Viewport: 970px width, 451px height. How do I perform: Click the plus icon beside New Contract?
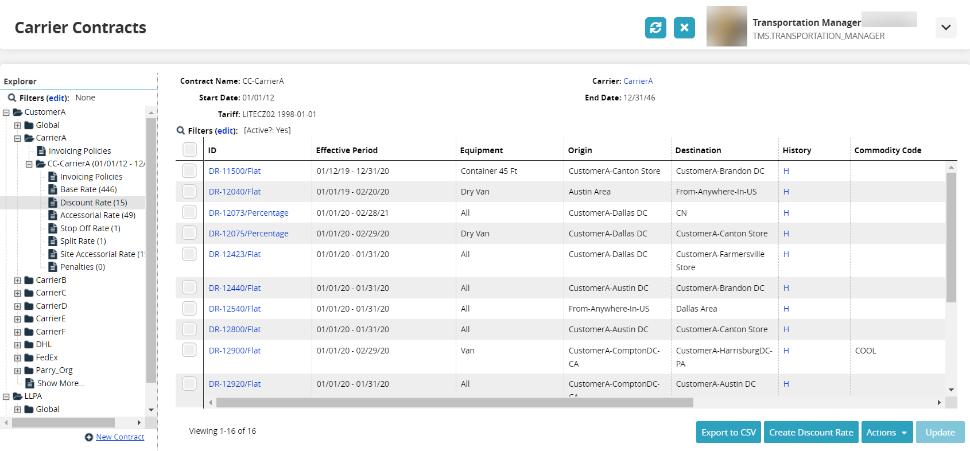89,437
